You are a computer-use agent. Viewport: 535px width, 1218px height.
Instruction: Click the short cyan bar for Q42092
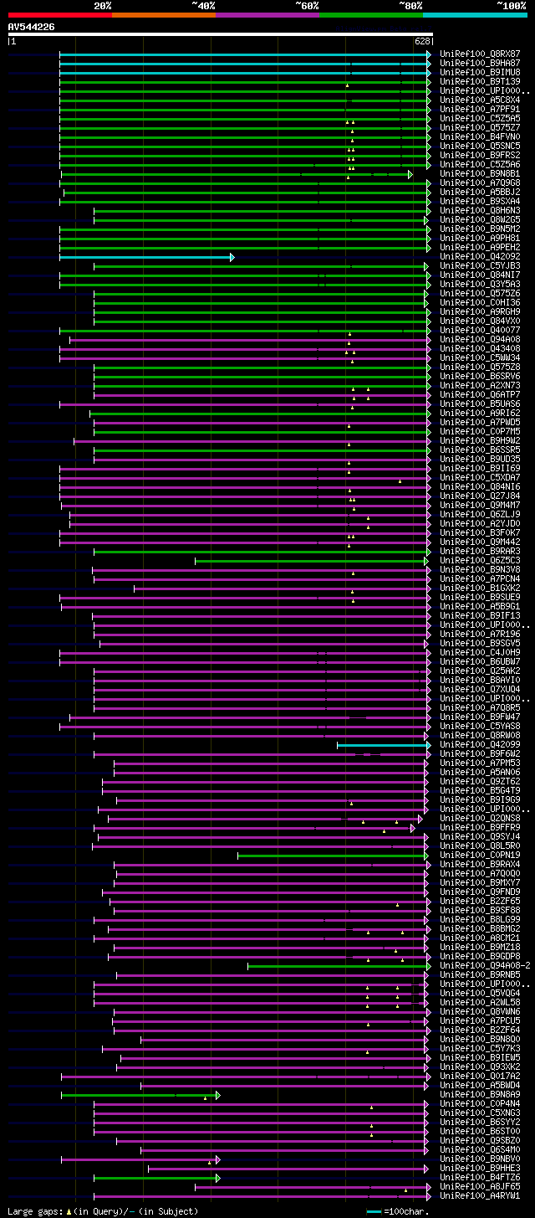(146, 257)
